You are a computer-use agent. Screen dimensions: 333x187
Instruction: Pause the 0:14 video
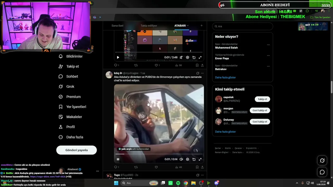pos(118,159)
